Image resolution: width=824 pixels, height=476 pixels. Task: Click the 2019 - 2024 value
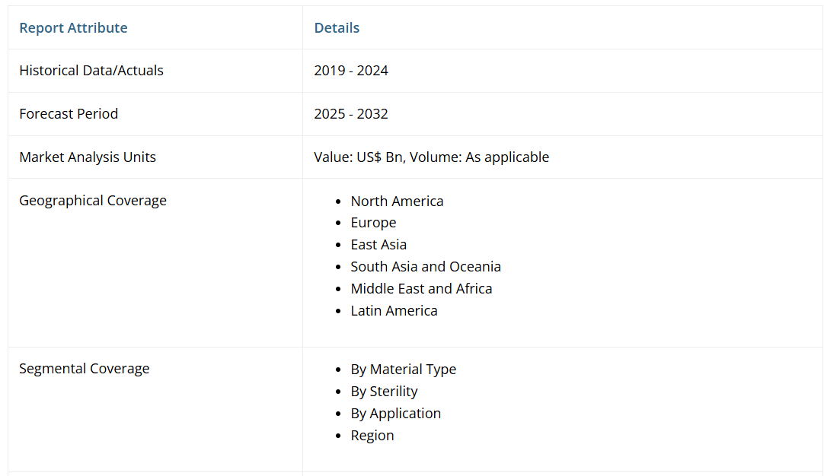[351, 71]
